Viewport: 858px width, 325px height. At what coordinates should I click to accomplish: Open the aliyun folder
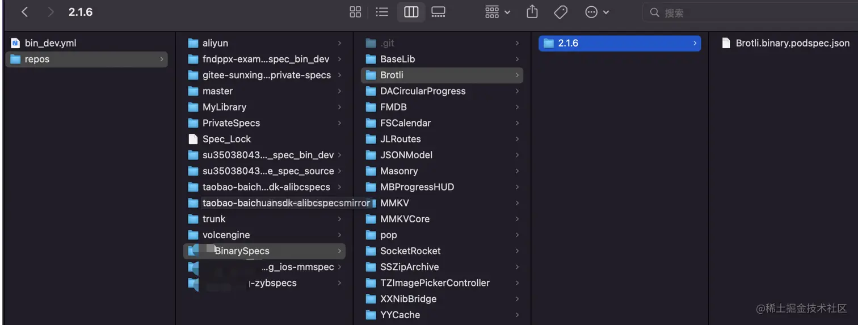coord(264,43)
